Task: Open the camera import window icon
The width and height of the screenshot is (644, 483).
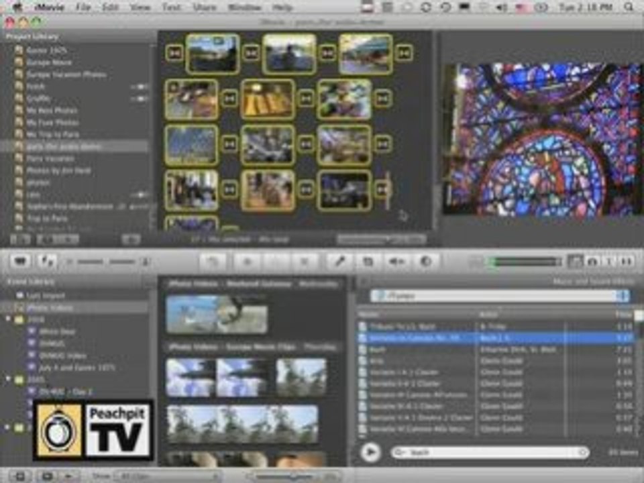Action: [x=21, y=261]
